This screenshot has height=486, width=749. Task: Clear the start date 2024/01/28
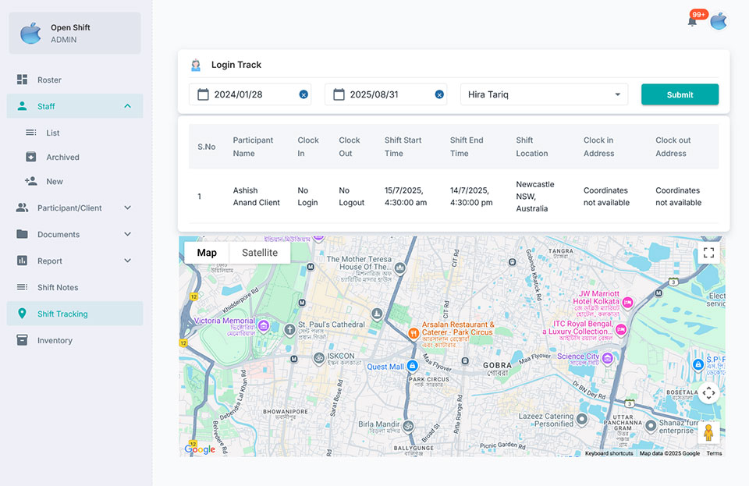(x=304, y=94)
